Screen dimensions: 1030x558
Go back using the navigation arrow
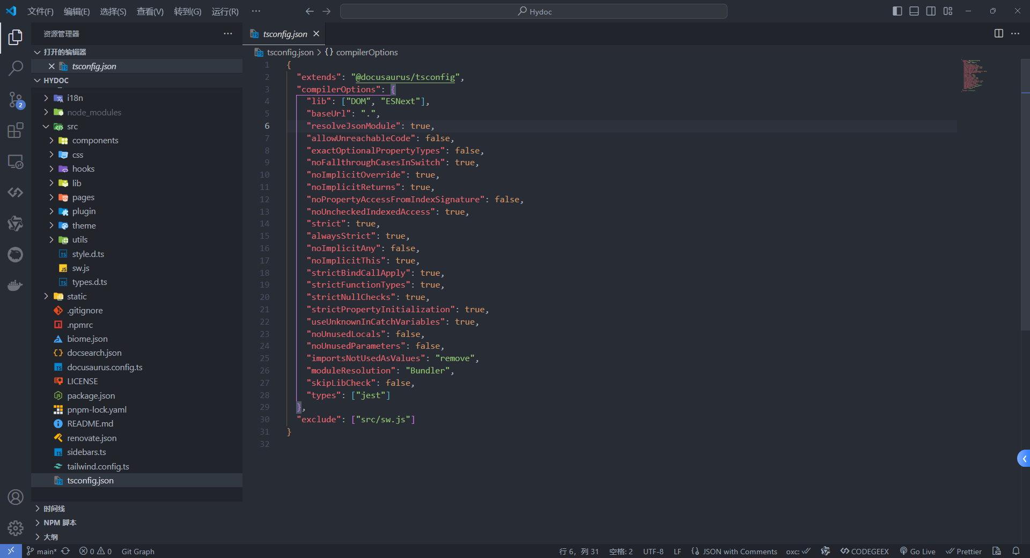pyautogui.click(x=310, y=11)
